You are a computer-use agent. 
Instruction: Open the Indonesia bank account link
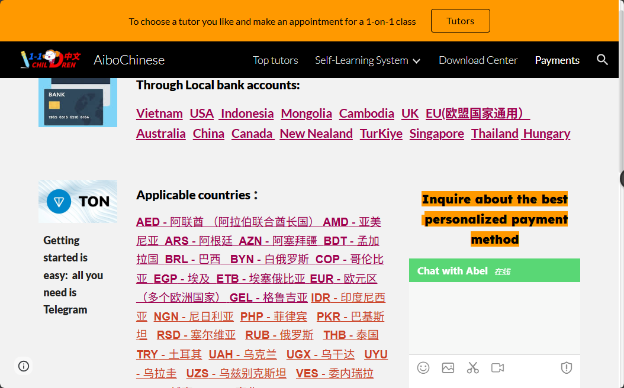point(247,114)
